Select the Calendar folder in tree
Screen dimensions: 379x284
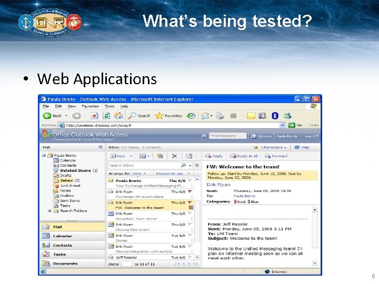68,160
